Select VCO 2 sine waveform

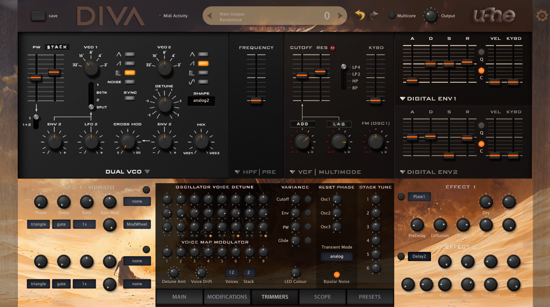(203, 82)
